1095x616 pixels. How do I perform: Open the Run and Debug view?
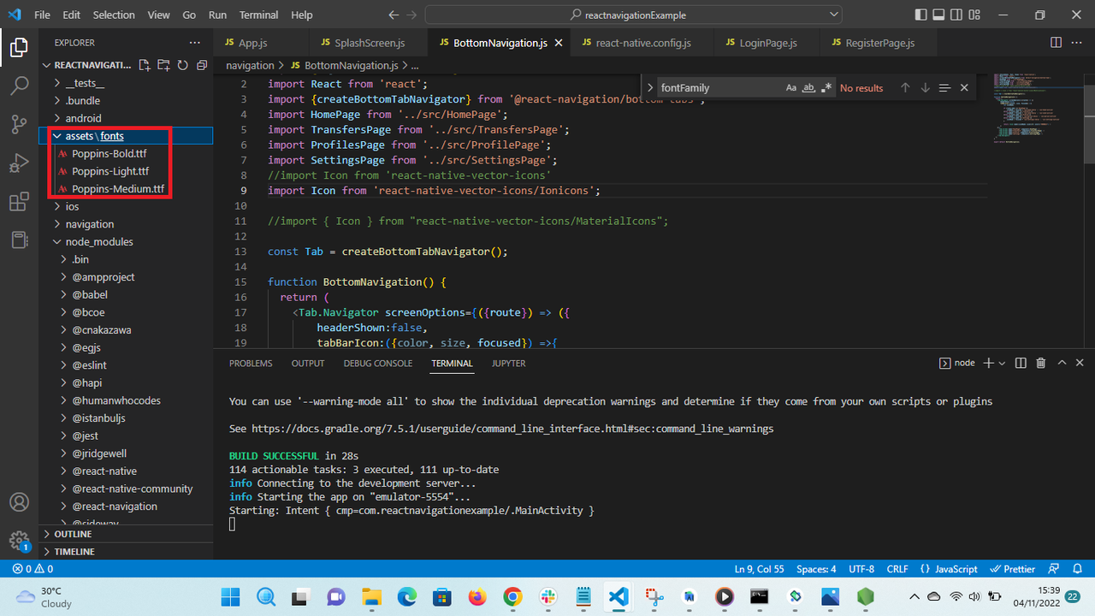tap(19, 163)
